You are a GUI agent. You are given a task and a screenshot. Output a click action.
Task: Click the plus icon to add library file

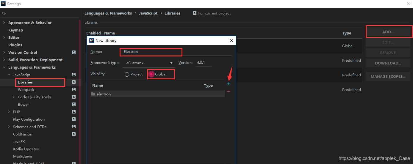point(229,84)
